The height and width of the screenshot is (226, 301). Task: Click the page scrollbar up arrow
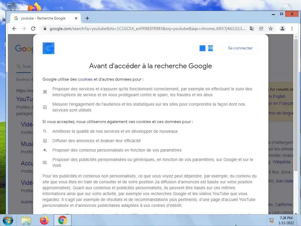[x=296, y=36]
